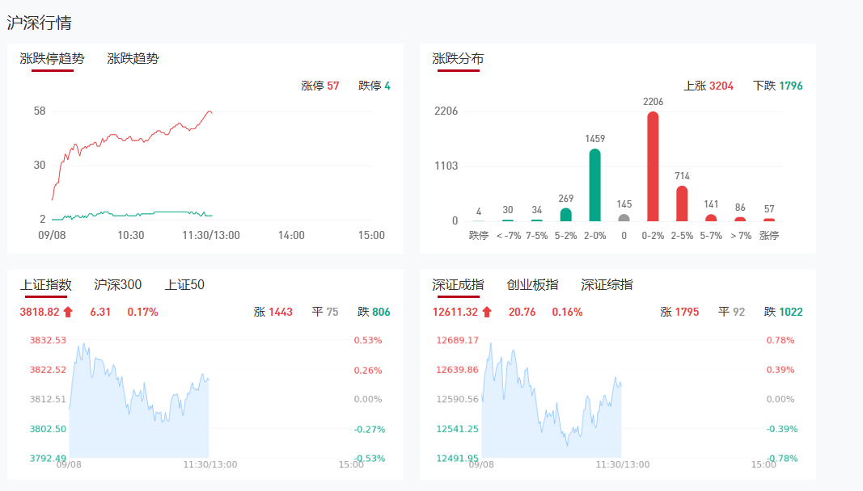Click the 跌 1022 count

(783, 312)
